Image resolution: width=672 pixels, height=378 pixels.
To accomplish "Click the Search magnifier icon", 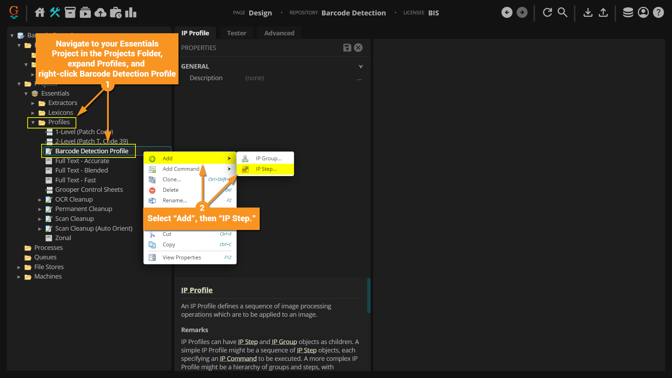I will pos(562,13).
